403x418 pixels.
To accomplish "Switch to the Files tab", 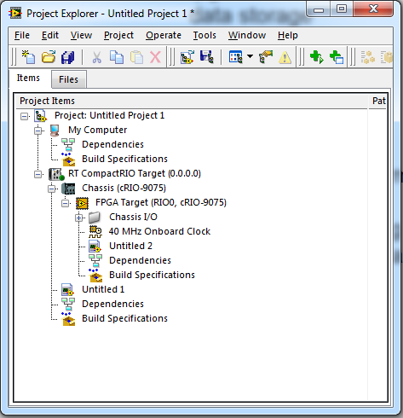I will click(x=68, y=79).
